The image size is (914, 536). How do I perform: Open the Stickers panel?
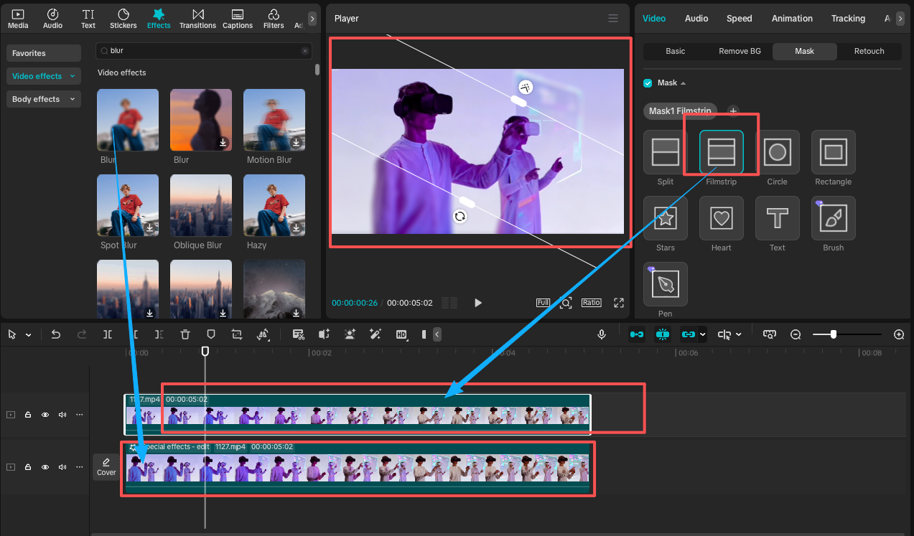(x=123, y=19)
